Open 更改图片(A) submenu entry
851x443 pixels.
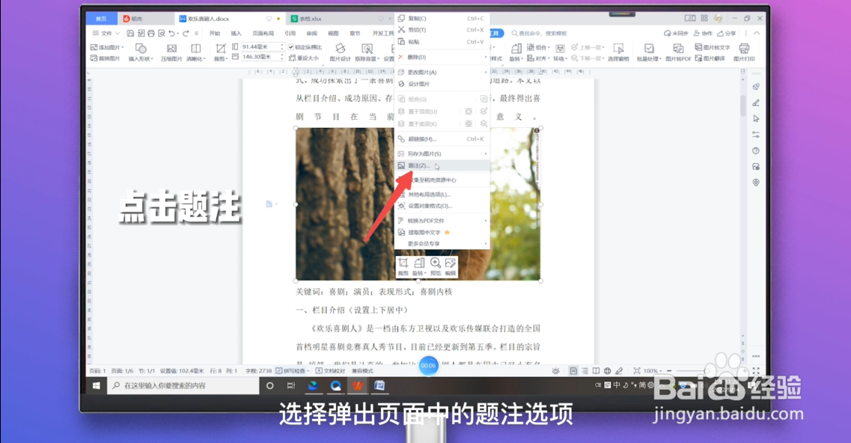[442, 72]
